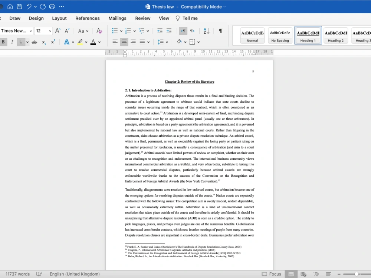Image resolution: width=371 pixels, height=278 pixels.
Task: Apply subscript formatting
Action: tap(44, 42)
